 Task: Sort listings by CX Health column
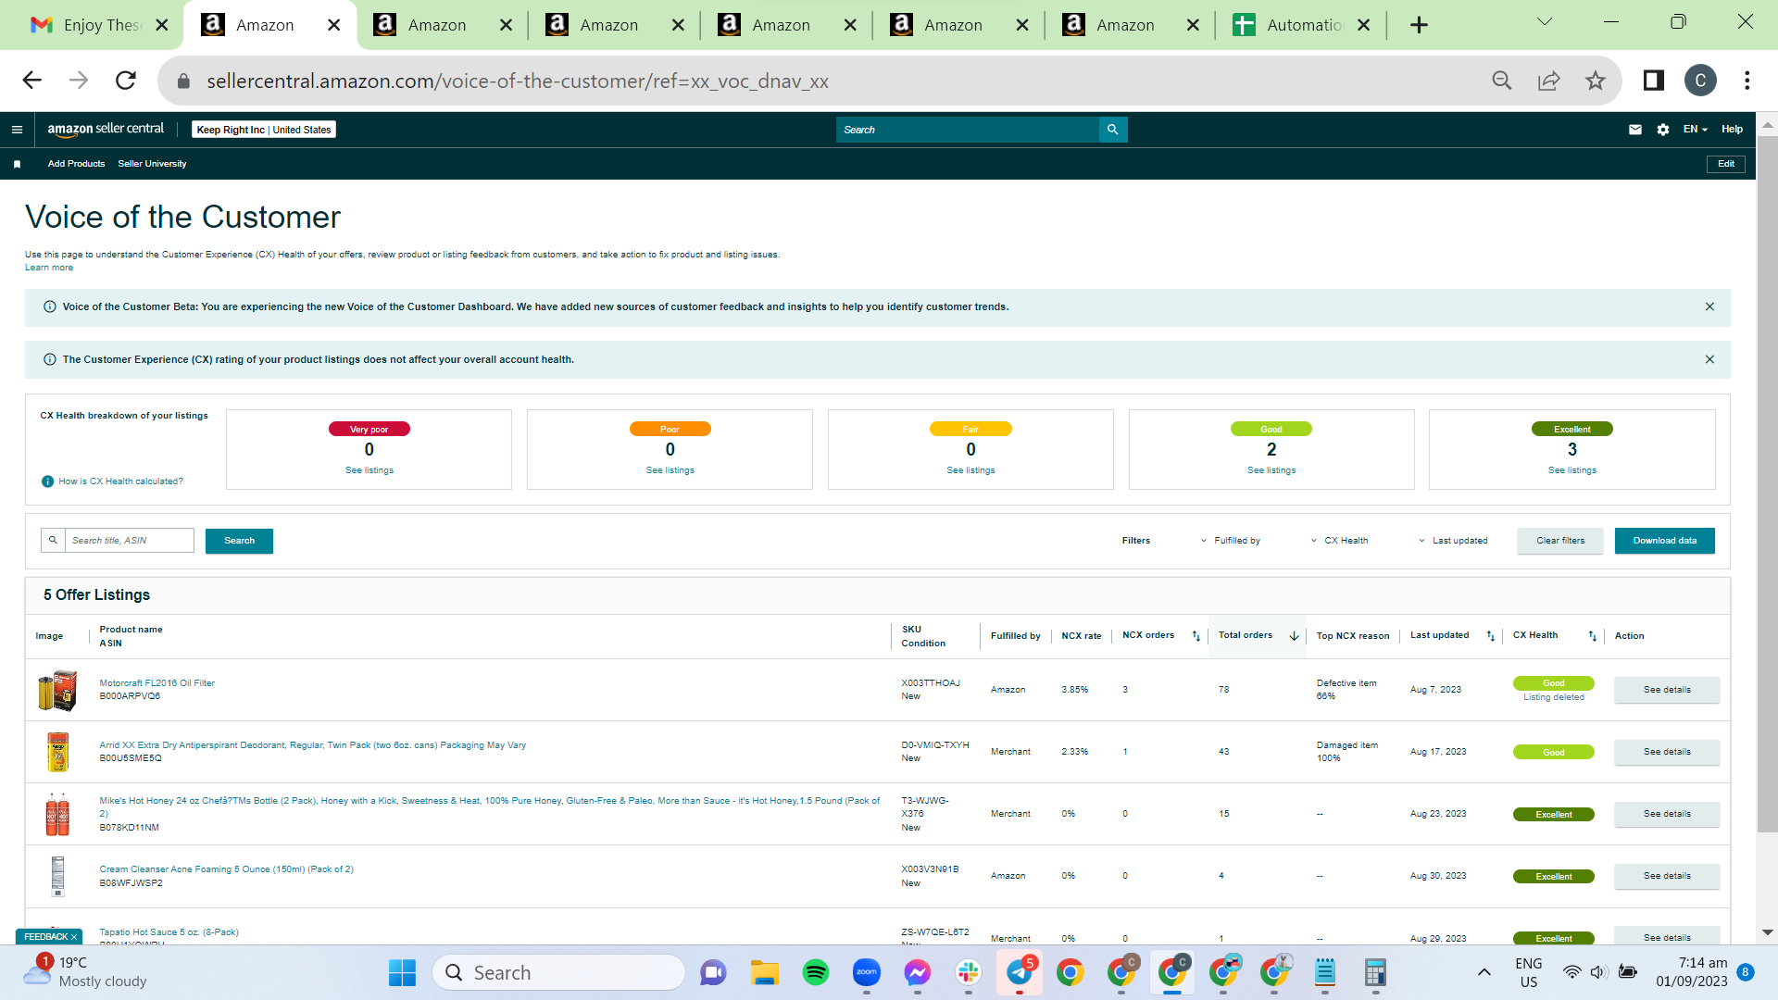[1592, 636]
